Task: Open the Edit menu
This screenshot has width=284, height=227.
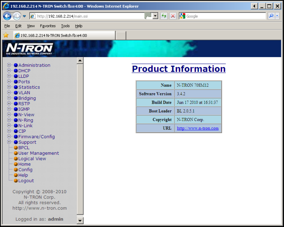Action: (x=18, y=26)
